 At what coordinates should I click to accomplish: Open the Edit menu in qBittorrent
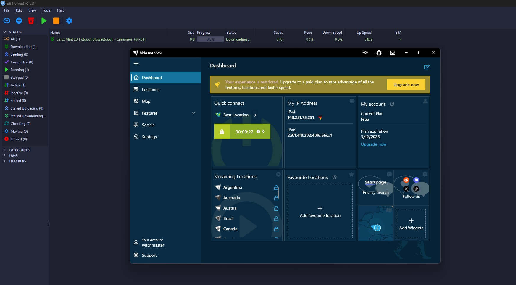[x=19, y=10]
